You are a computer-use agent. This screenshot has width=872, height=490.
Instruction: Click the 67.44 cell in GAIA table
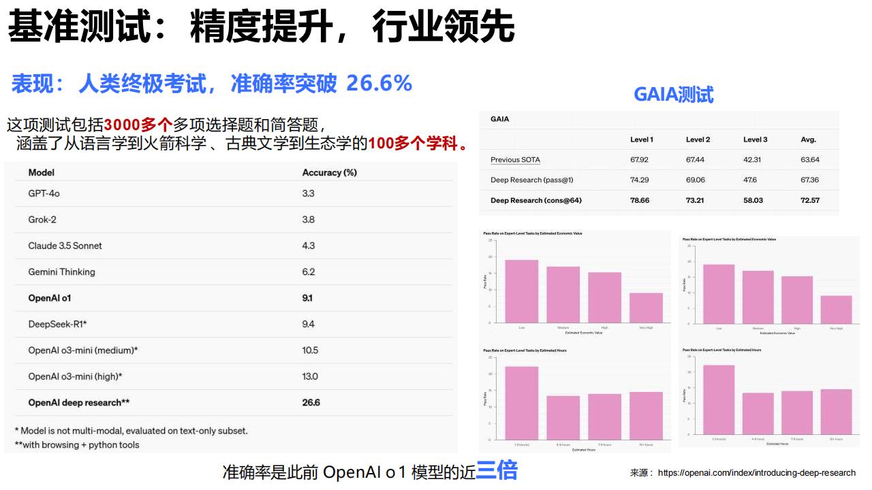point(696,160)
